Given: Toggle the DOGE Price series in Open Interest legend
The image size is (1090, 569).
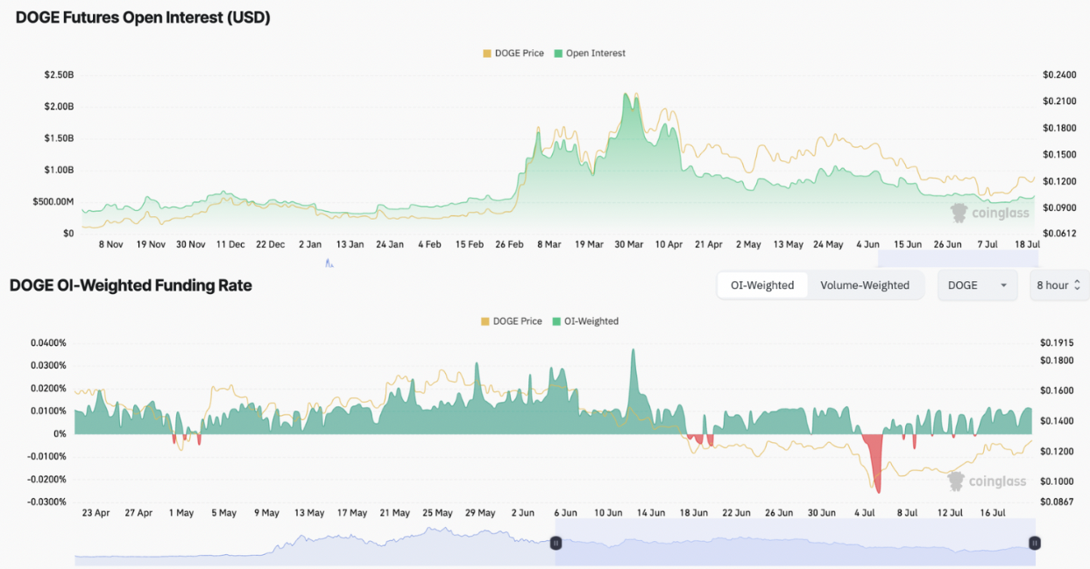Looking at the screenshot, I should point(513,53).
